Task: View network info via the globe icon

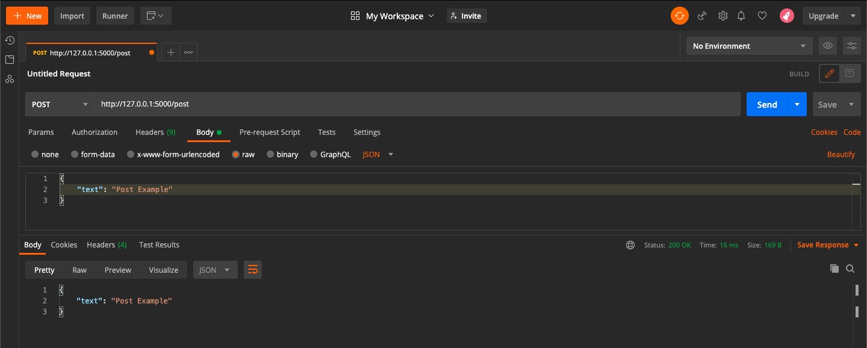Action: [630, 244]
